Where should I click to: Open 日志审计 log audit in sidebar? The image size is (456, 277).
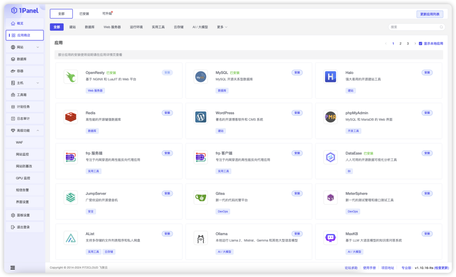(25, 119)
